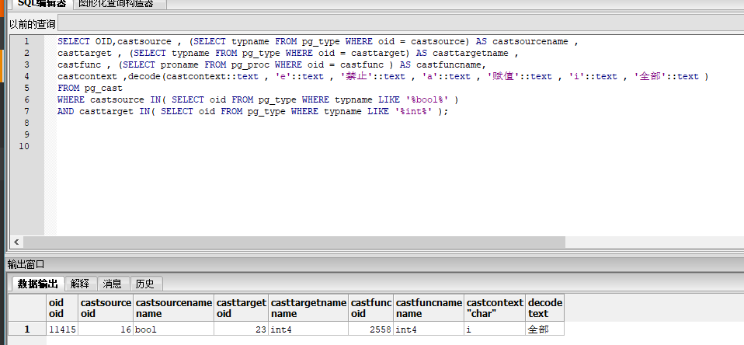
Task: Click the castfuncname column header
Action: pyautogui.click(x=429, y=308)
